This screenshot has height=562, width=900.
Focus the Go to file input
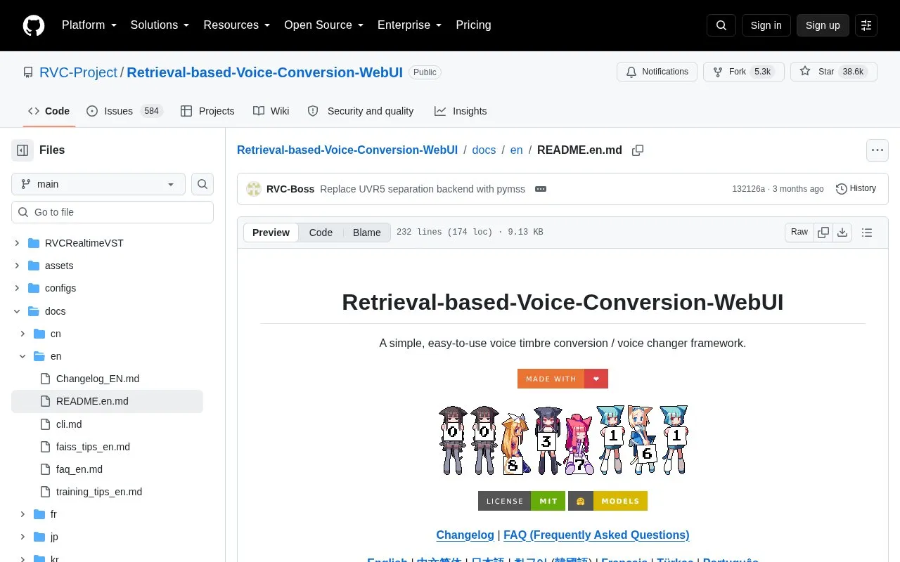pos(112,212)
